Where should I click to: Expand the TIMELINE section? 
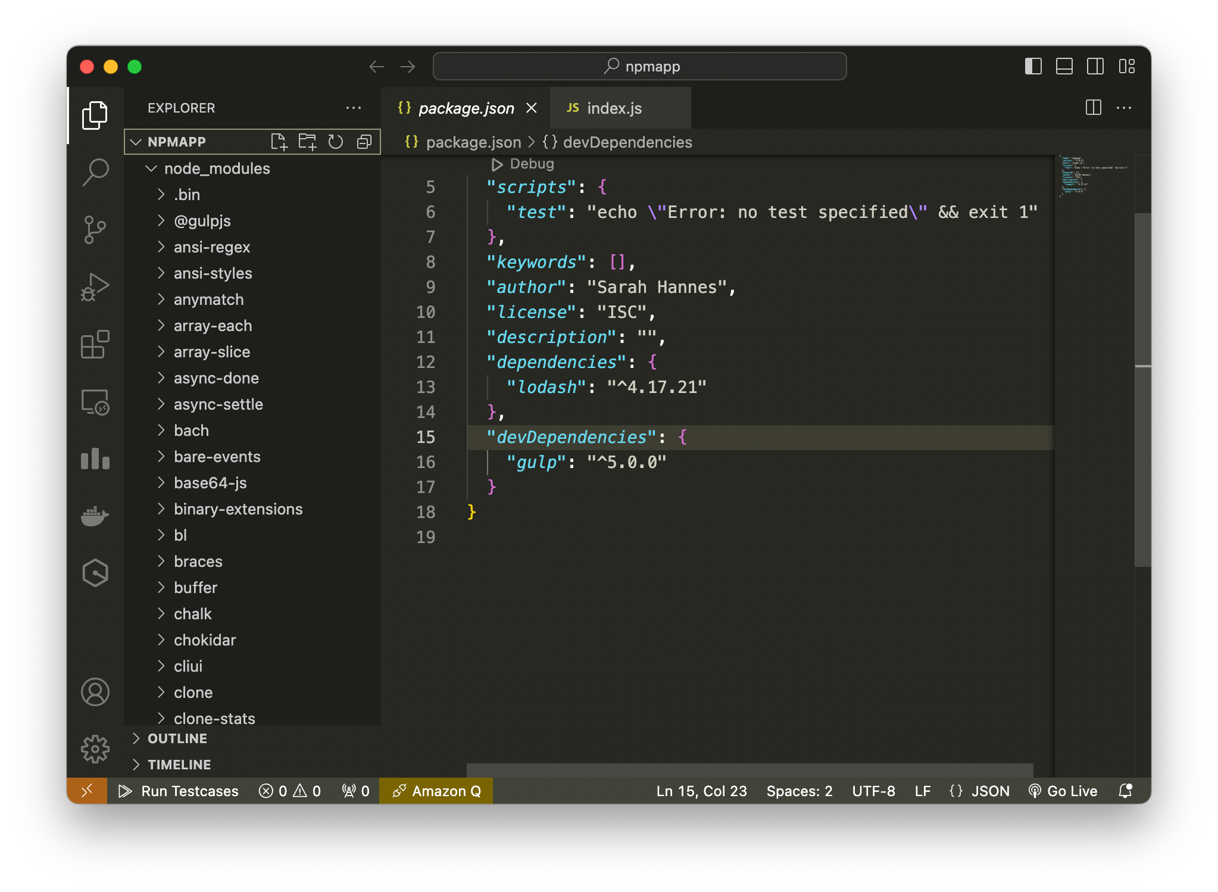tap(252, 765)
